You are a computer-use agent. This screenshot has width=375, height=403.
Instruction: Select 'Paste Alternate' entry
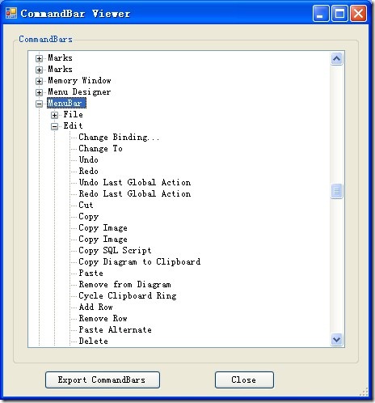pos(116,329)
